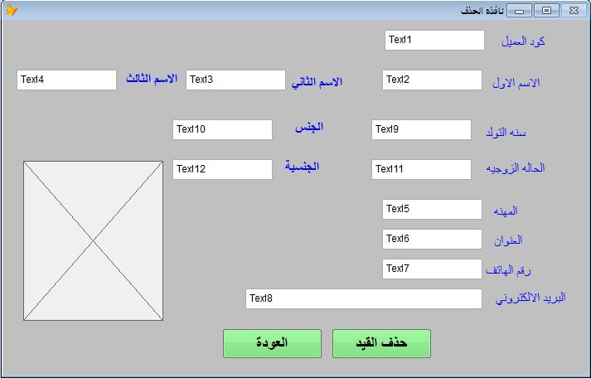The width and height of the screenshot is (591, 378).
Task: Click the العودة return button
Action: (x=272, y=343)
